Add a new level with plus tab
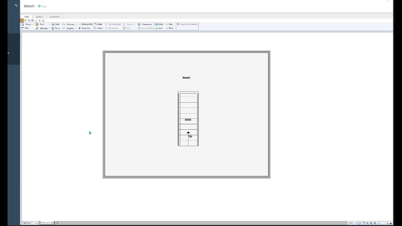402x226 pixels. point(56,223)
